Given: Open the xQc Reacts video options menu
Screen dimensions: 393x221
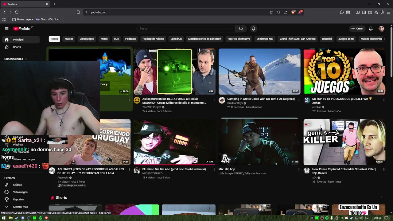Looking at the screenshot, I should (x=384, y=169).
